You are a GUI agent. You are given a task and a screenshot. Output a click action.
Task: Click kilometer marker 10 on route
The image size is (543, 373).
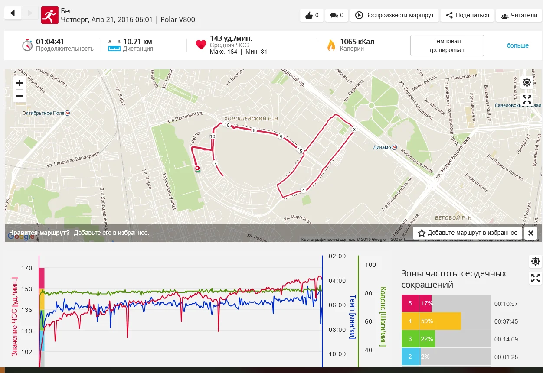(x=213, y=136)
